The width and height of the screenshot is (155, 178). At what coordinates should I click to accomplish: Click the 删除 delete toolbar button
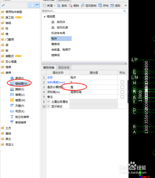74,6
